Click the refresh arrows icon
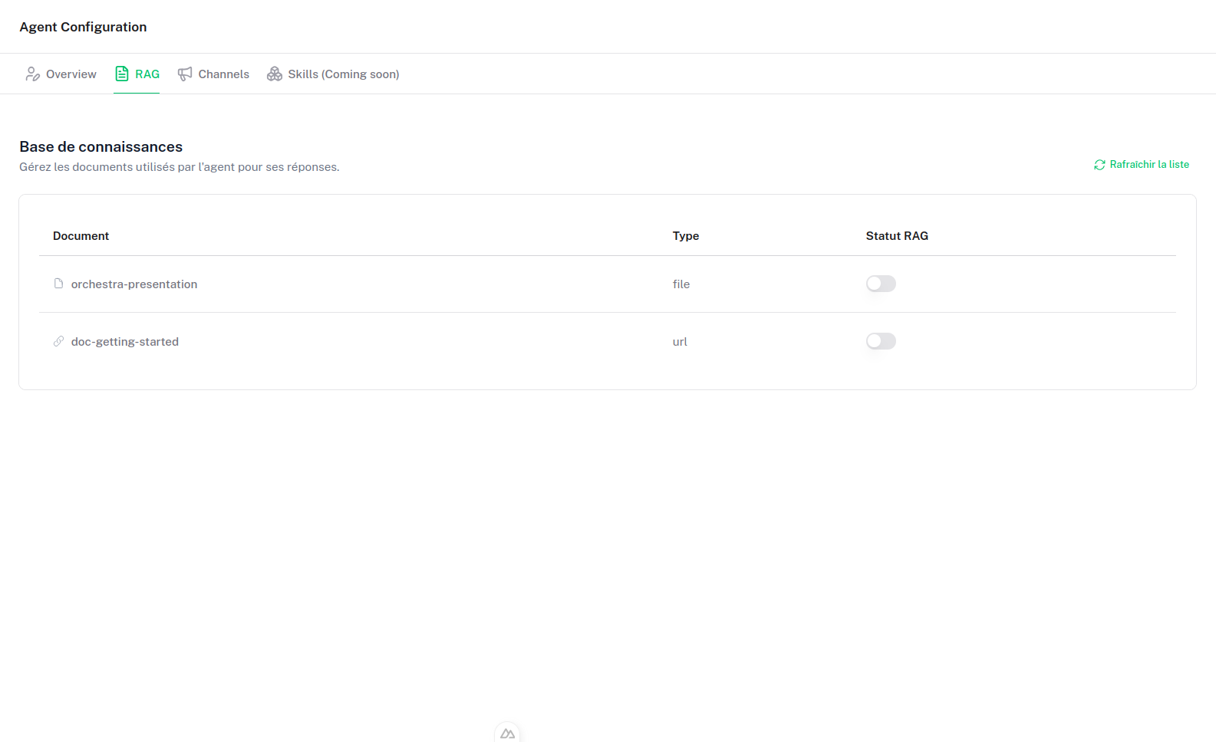The height and width of the screenshot is (742, 1216). coord(1099,165)
